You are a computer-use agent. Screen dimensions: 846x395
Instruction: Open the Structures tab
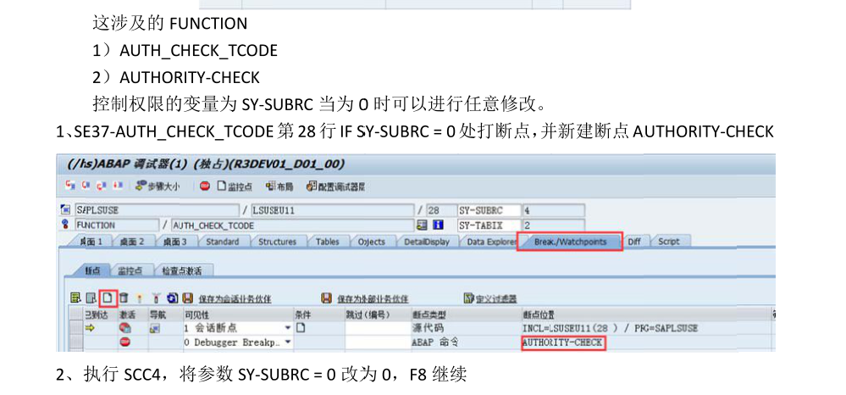(277, 242)
